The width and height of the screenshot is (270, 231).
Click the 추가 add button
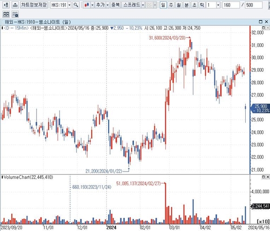tap(100, 5)
